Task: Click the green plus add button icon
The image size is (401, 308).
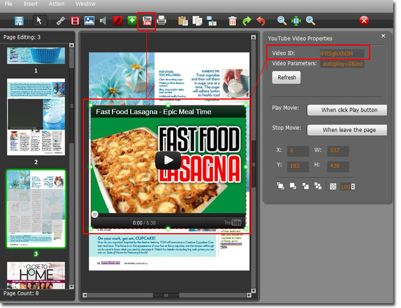Action: (132, 21)
